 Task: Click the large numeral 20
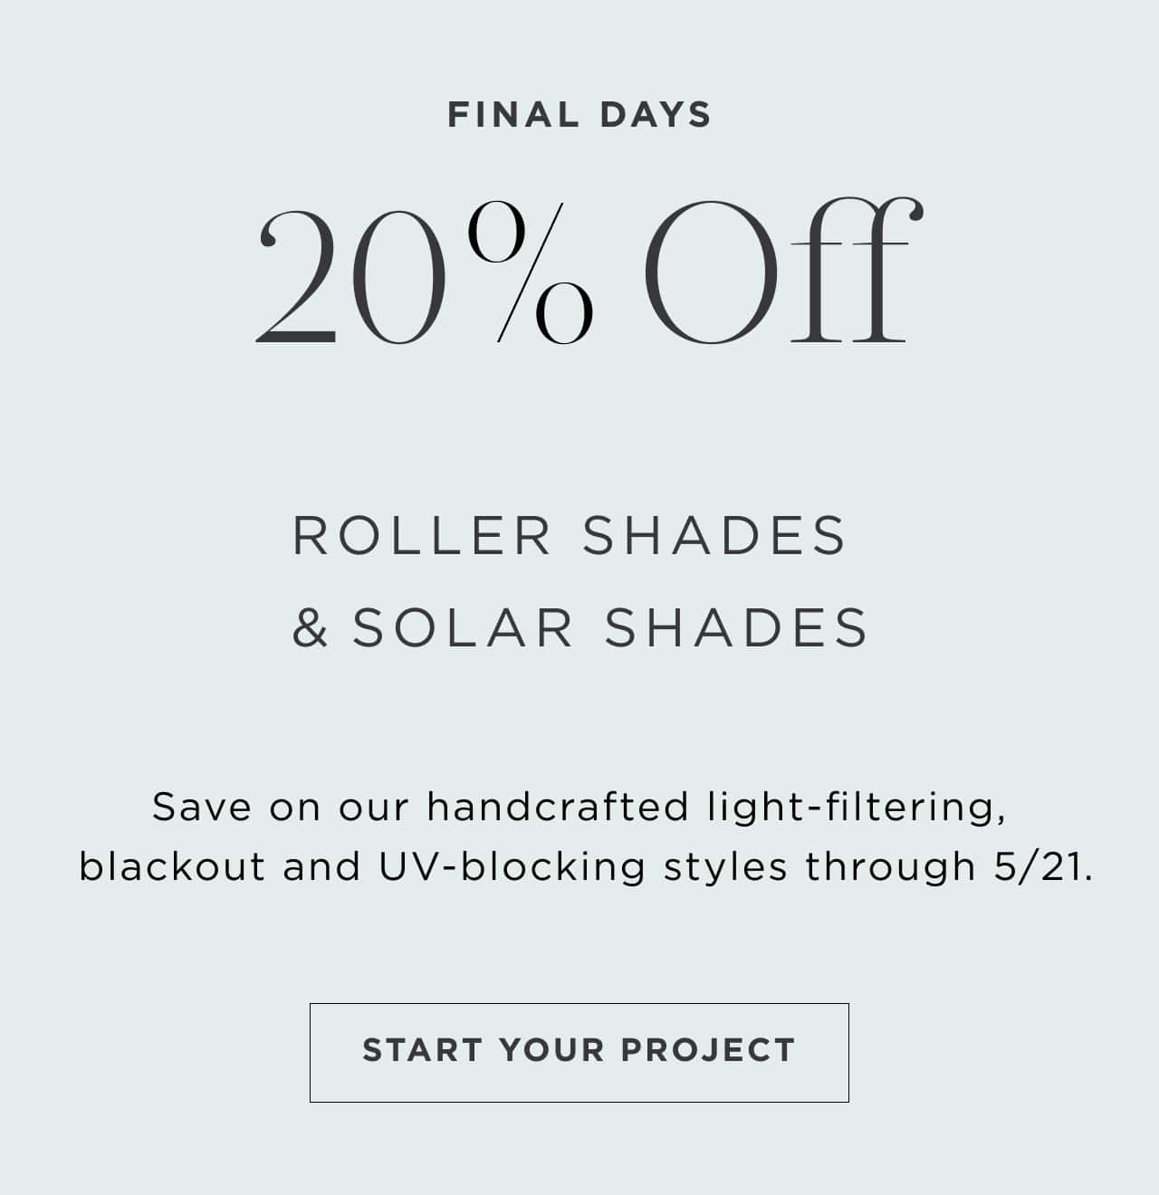[x=351, y=277]
